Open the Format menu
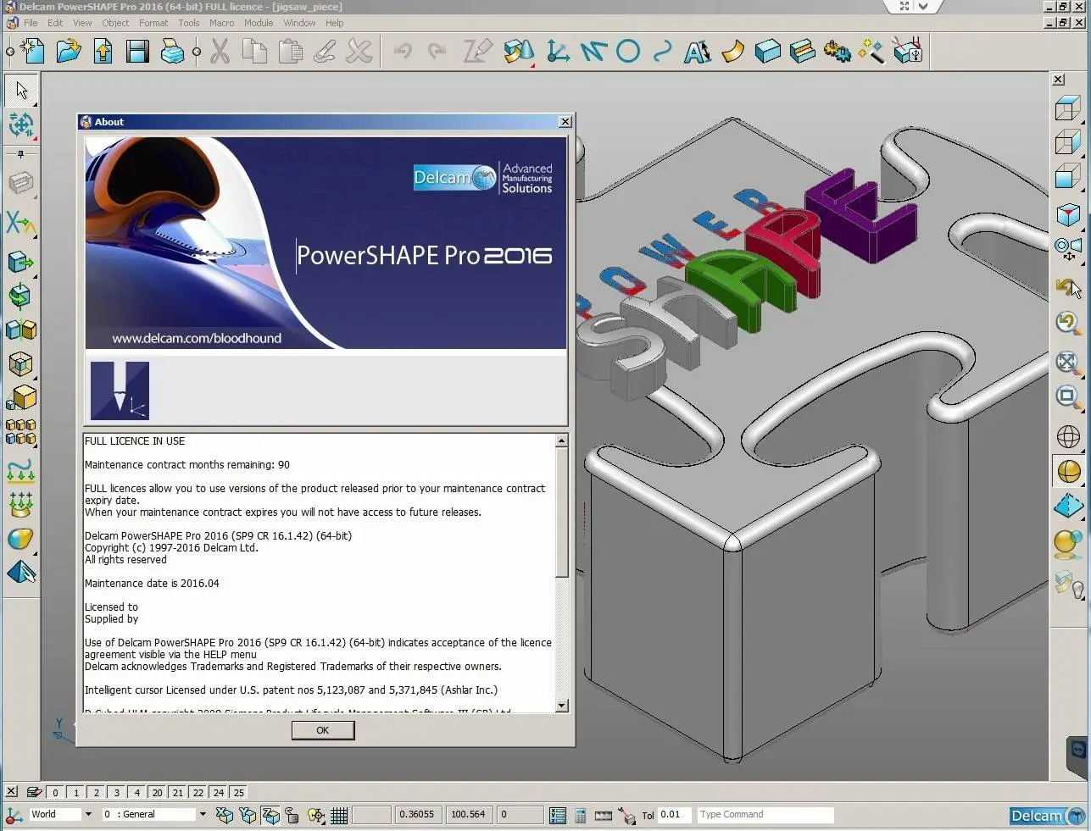 [x=153, y=23]
